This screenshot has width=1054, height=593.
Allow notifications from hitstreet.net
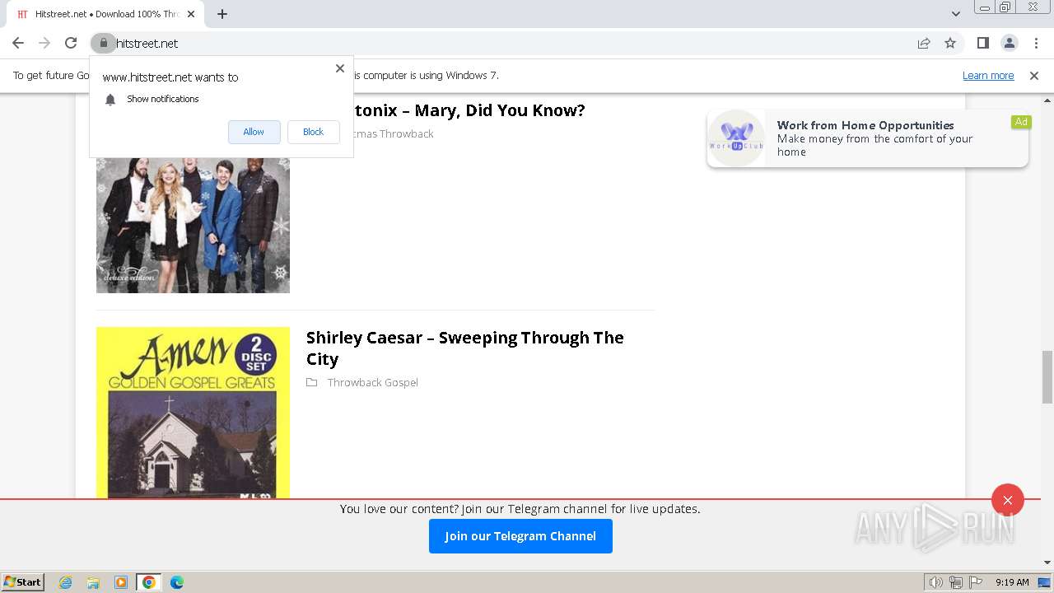(254, 132)
